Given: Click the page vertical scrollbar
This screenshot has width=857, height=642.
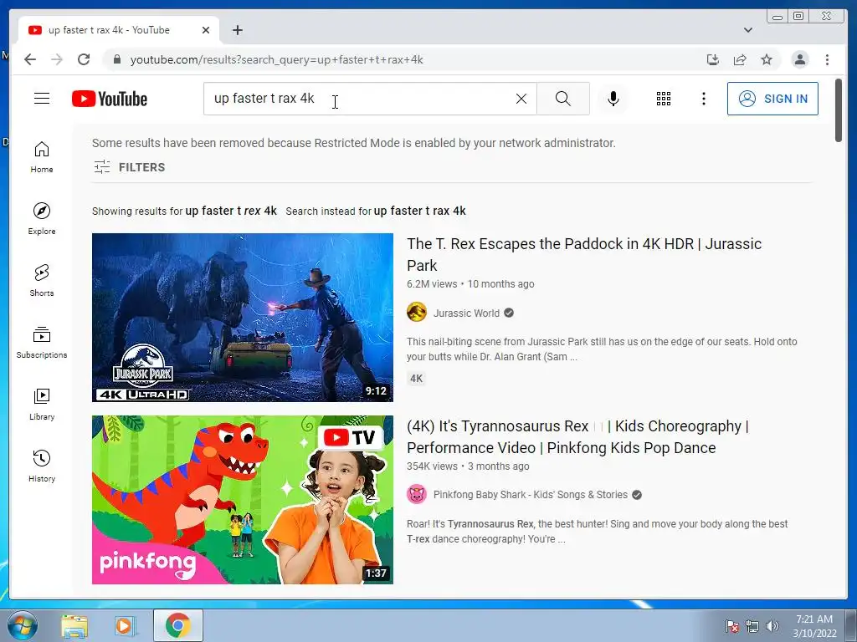Looking at the screenshot, I should coord(839,111).
